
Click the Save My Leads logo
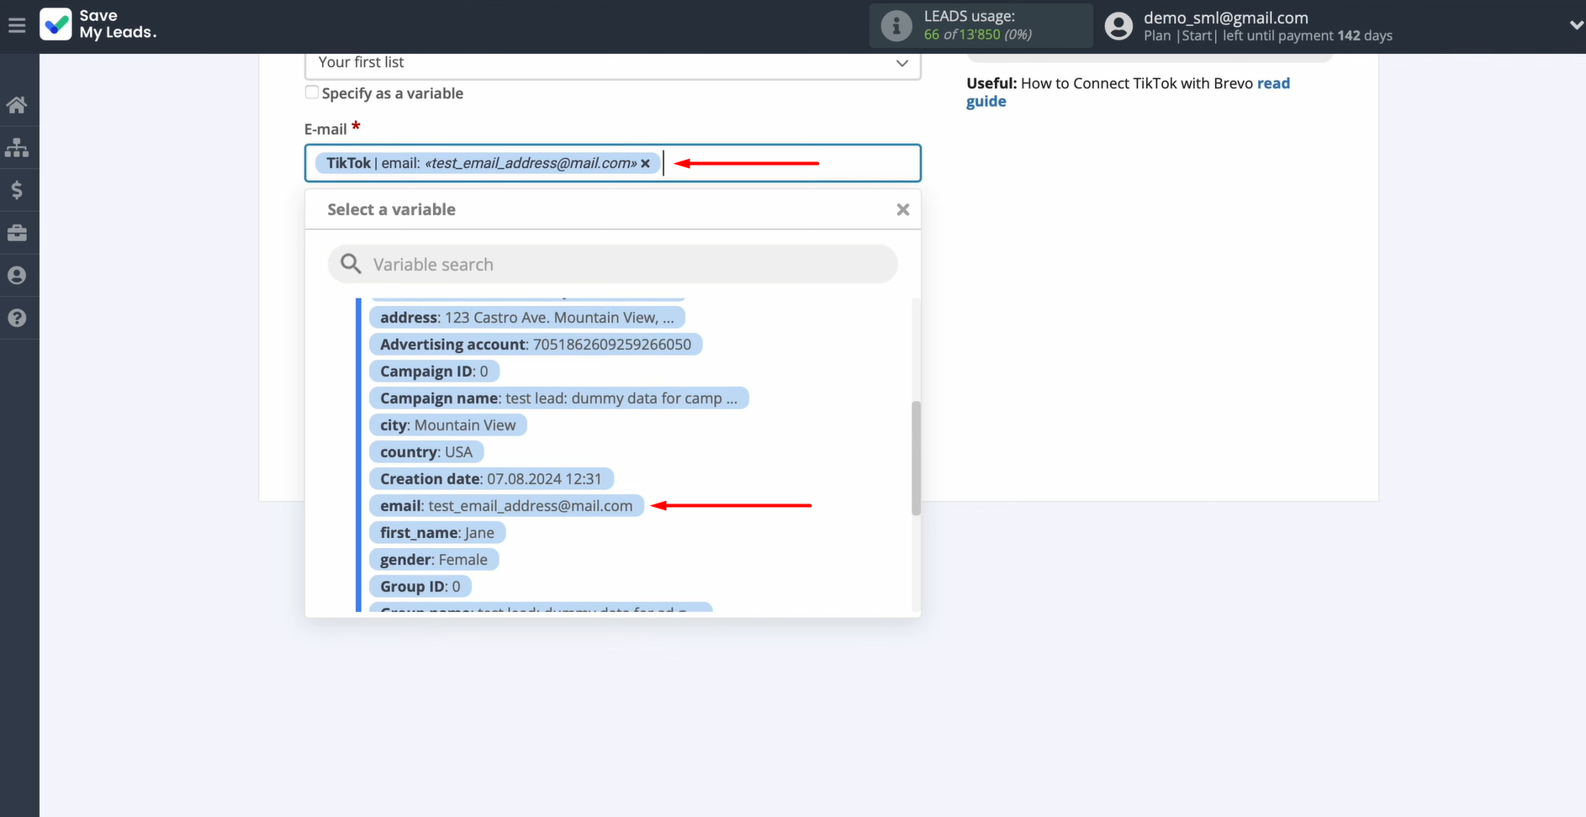(x=98, y=24)
